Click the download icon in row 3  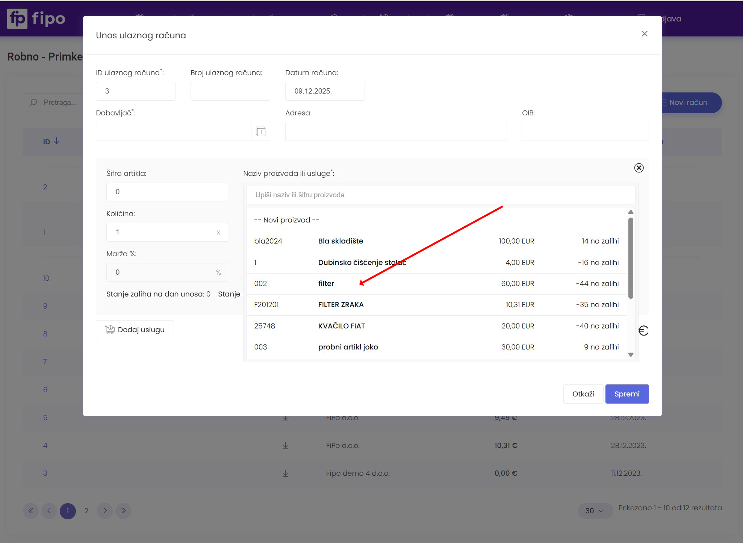pyautogui.click(x=285, y=473)
